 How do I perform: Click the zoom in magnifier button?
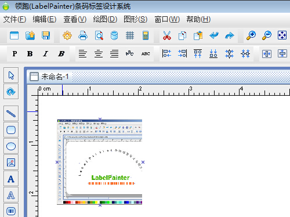(251, 35)
